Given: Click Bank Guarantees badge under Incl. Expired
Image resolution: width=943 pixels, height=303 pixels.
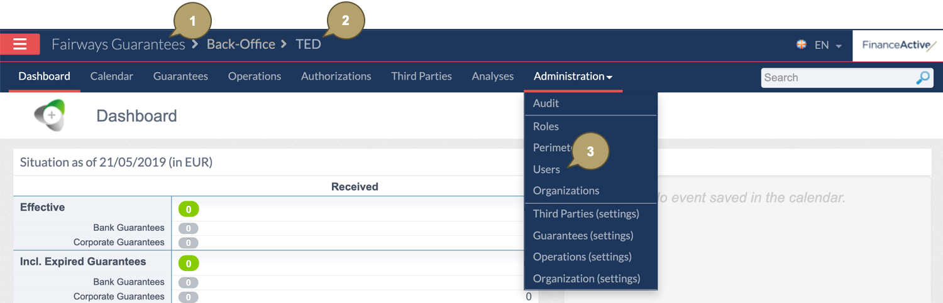Looking at the screenshot, I should [x=189, y=282].
